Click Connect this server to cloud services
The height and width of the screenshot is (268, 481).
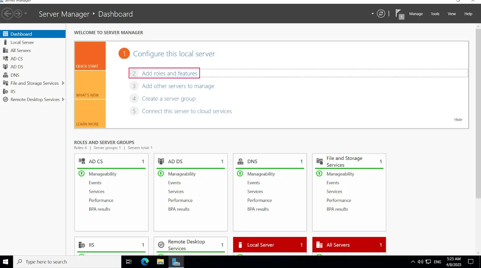tap(187, 111)
